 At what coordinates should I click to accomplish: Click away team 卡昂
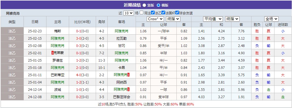click(x=122, y=68)
